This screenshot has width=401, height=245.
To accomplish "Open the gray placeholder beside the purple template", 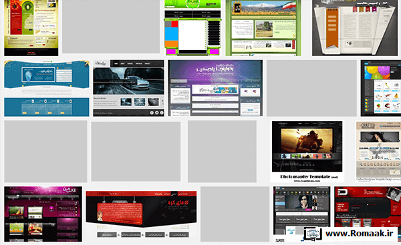I will (x=311, y=88).
